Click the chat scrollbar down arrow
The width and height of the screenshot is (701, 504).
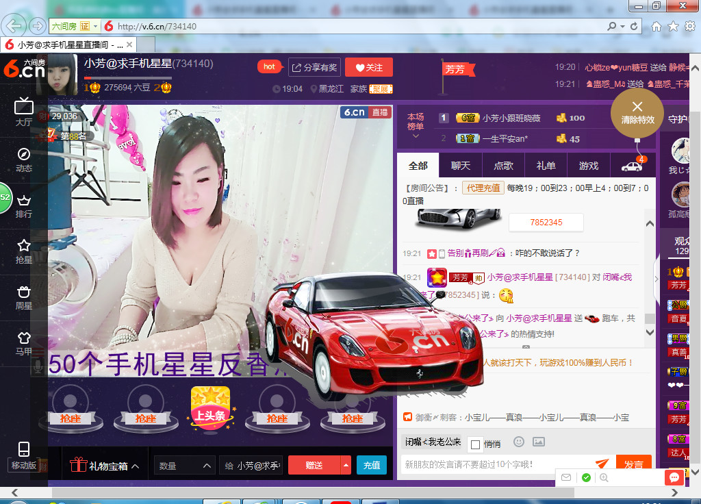[650, 332]
